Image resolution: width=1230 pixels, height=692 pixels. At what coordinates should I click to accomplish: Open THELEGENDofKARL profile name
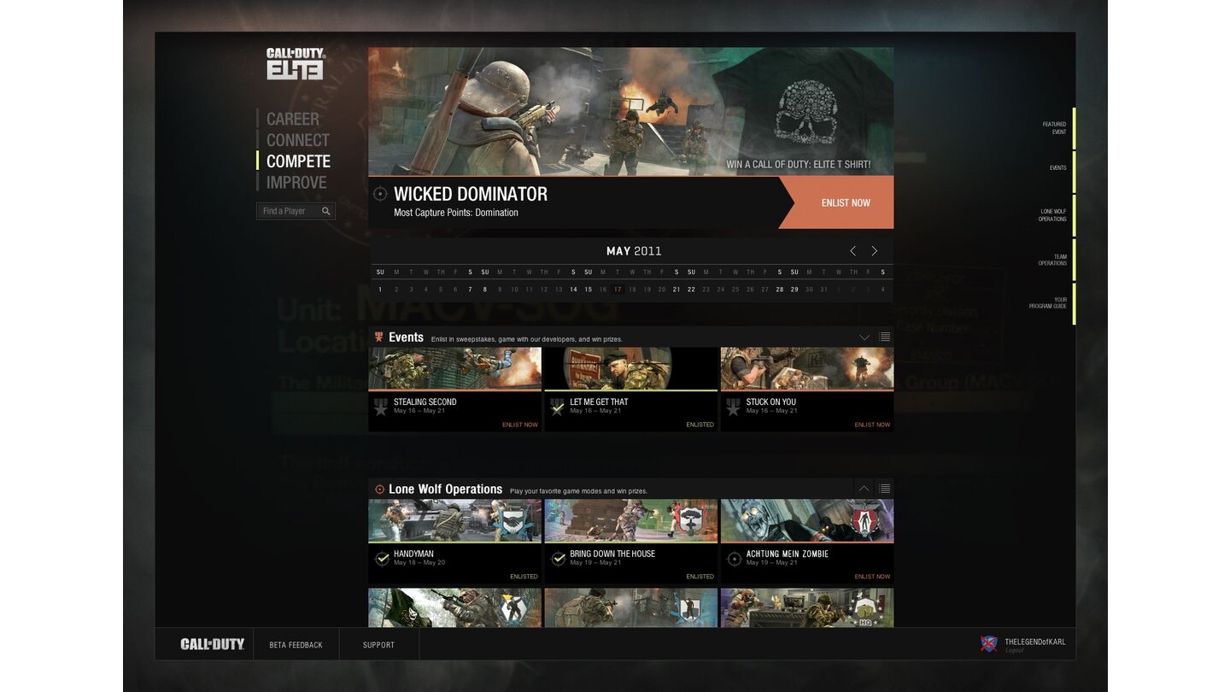click(1034, 642)
